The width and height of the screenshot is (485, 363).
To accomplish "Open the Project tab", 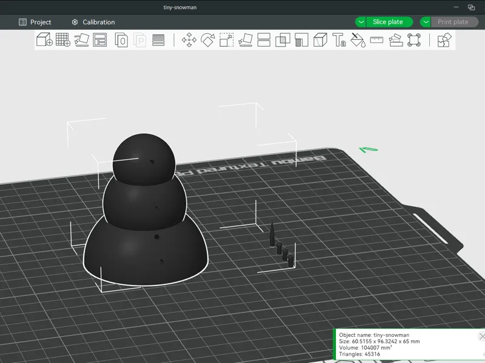I will click(35, 22).
